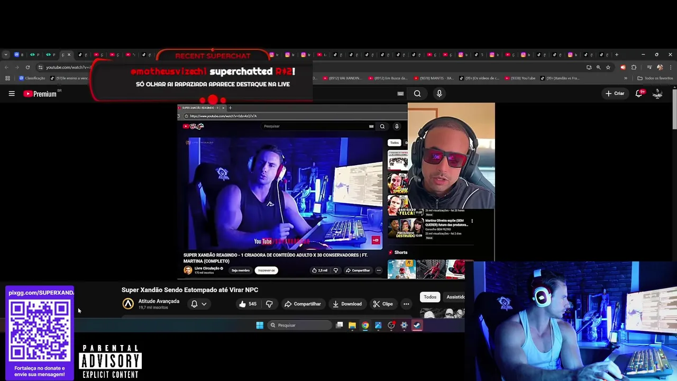
Task: Click the YouTube Premium logo
Action: (x=40, y=94)
